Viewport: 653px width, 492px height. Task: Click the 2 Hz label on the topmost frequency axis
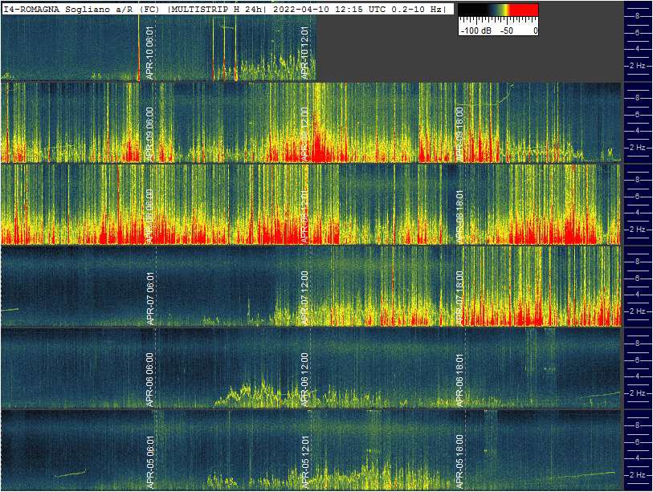pyautogui.click(x=639, y=65)
